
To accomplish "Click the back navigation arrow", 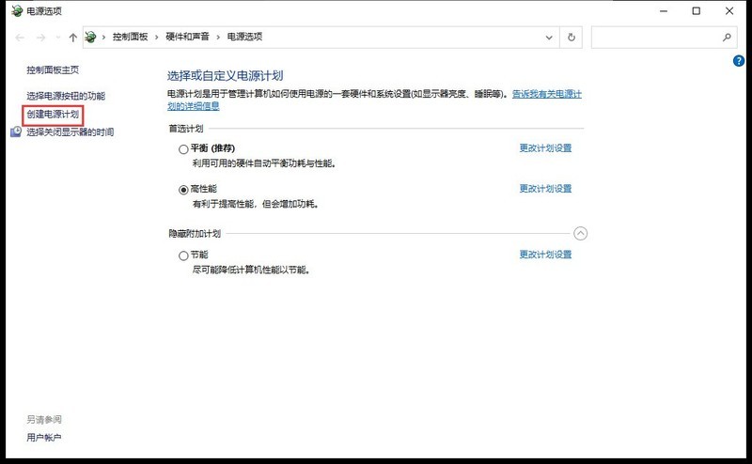I will pos(20,38).
